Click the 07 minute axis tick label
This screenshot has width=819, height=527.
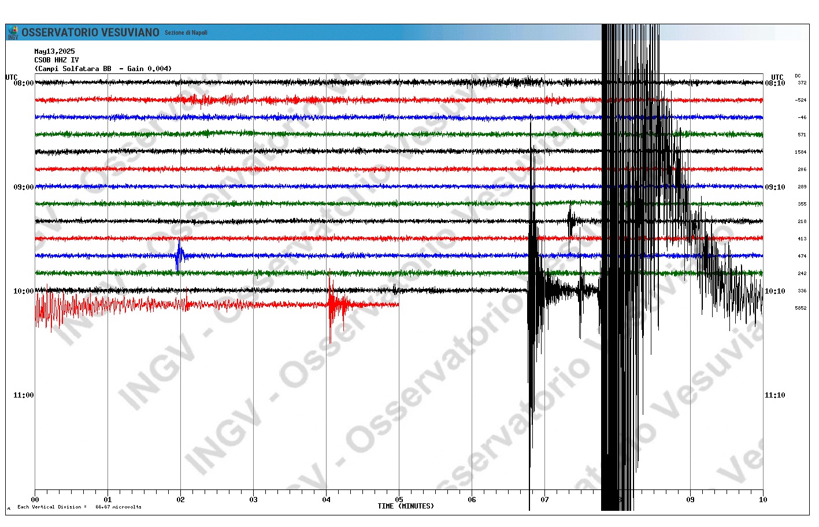pos(545,500)
